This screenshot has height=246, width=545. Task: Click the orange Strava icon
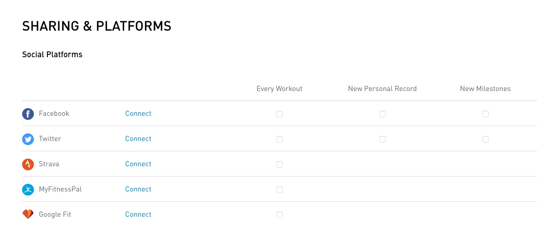28,164
